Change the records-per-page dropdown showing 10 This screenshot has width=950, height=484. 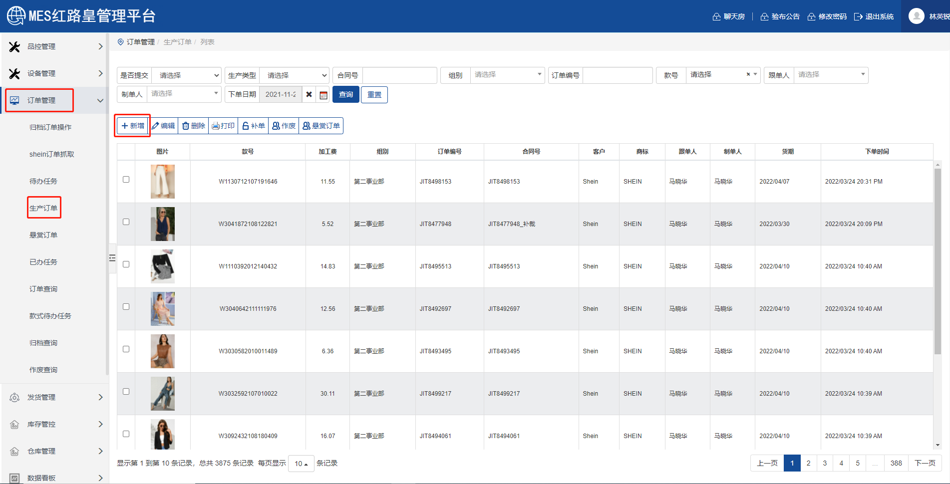(x=301, y=464)
